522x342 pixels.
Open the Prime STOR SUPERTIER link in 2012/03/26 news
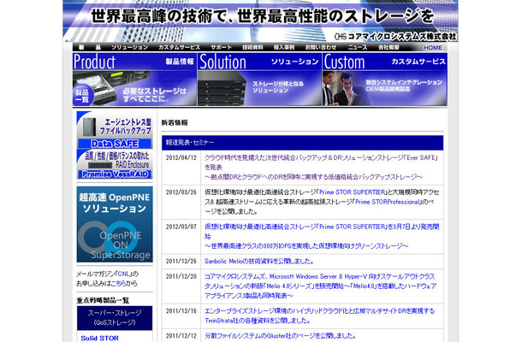click(x=352, y=192)
